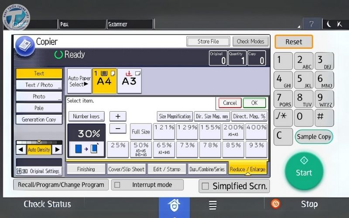Enable Interrupt mode checkbox
The height and width of the screenshot is (218, 349).
(117, 185)
